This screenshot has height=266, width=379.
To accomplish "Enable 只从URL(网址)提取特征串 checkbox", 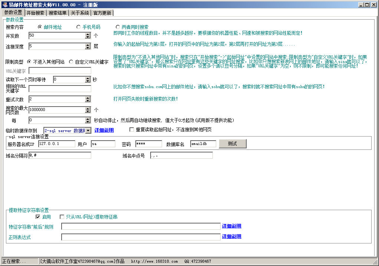I will pyautogui.click(x=62, y=217).
